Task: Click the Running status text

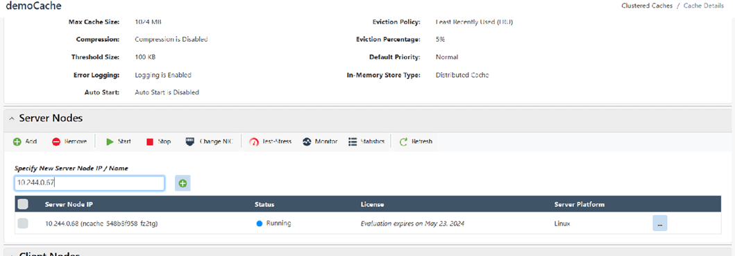Action: point(278,223)
